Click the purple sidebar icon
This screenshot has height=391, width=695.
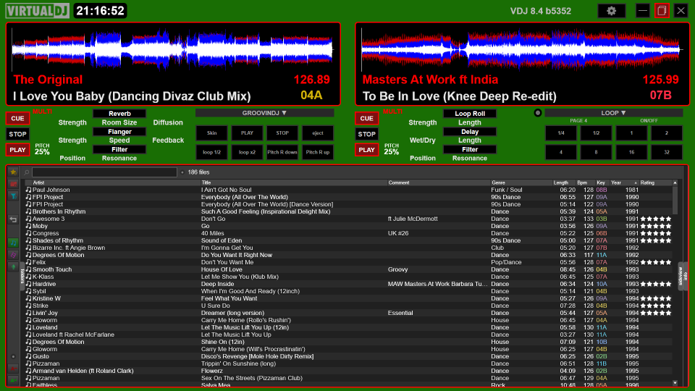pos(13,254)
